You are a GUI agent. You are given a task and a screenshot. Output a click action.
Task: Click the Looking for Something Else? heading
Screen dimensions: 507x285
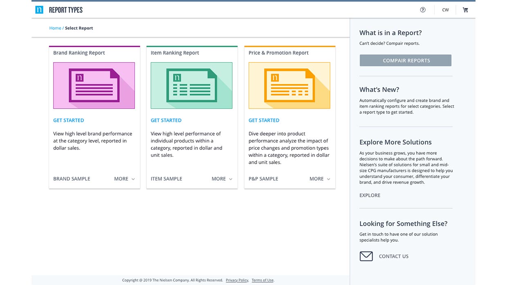click(403, 224)
